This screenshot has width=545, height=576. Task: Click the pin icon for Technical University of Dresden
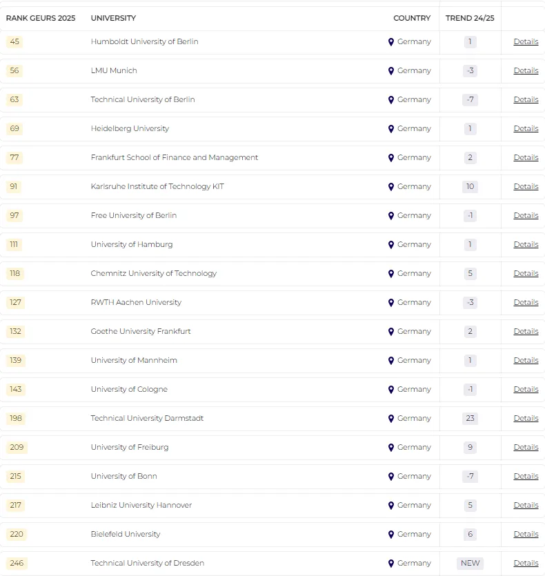coord(391,564)
